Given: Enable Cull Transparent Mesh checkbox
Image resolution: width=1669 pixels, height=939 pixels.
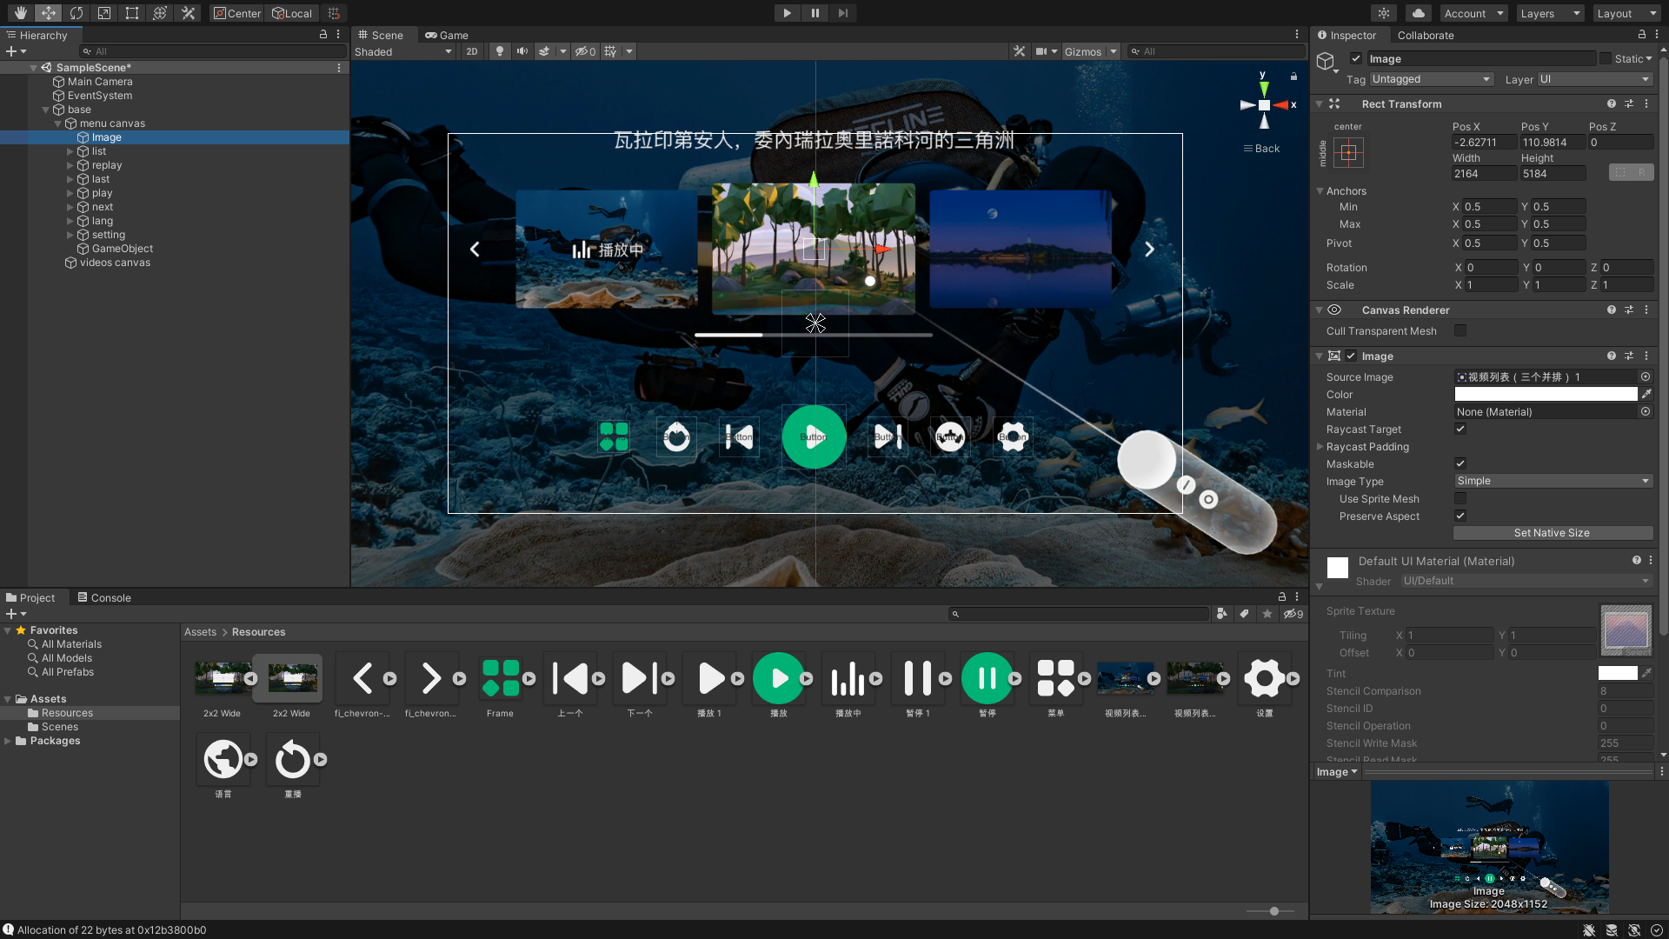Looking at the screenshot, I should coord(1460,330).
